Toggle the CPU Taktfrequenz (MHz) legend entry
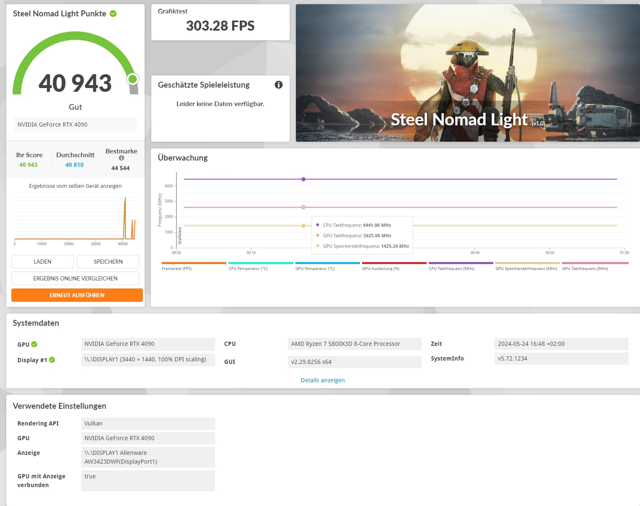640x506 pixels. coord(461,266)
